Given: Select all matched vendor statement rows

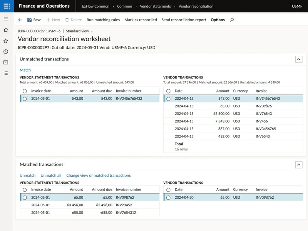Looking at the screenshot, I should point(25,190).
